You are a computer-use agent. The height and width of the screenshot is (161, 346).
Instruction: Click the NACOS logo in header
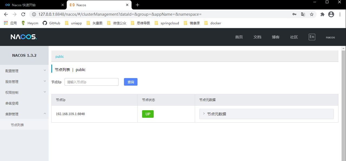pos(23,37)
